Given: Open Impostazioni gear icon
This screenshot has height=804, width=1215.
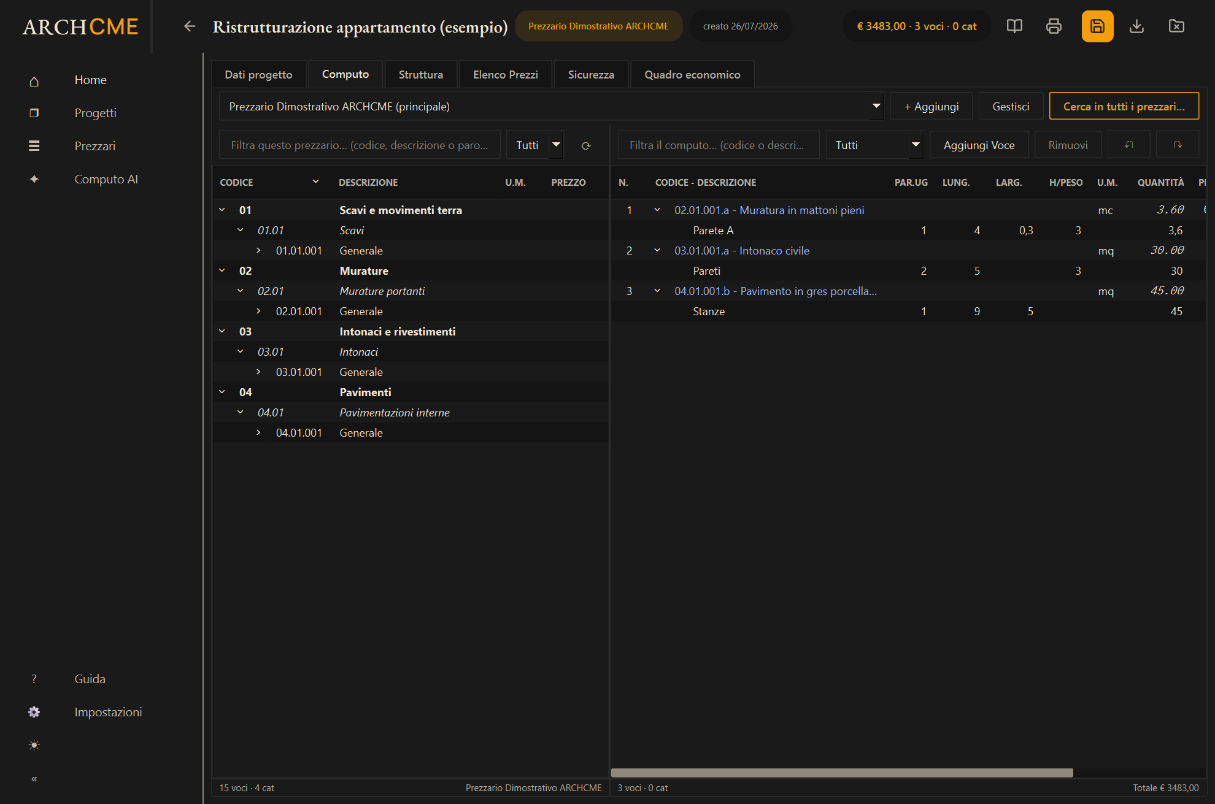Looking at the screenshot, I should click(x=34, y=712).
